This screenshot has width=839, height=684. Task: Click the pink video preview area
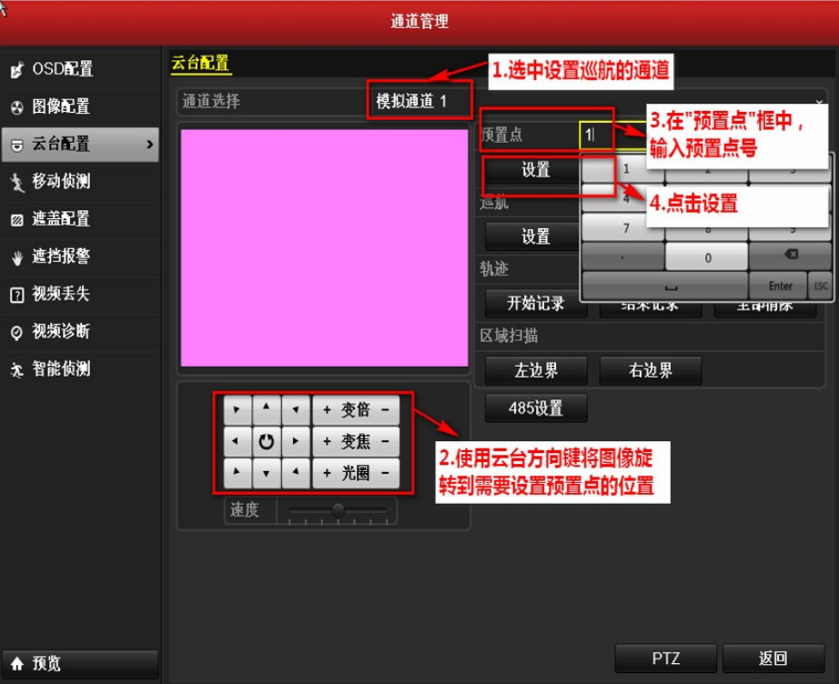(x=325, y=248)
